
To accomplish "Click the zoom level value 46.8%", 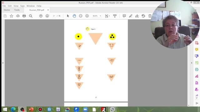I will coord(95,16).
